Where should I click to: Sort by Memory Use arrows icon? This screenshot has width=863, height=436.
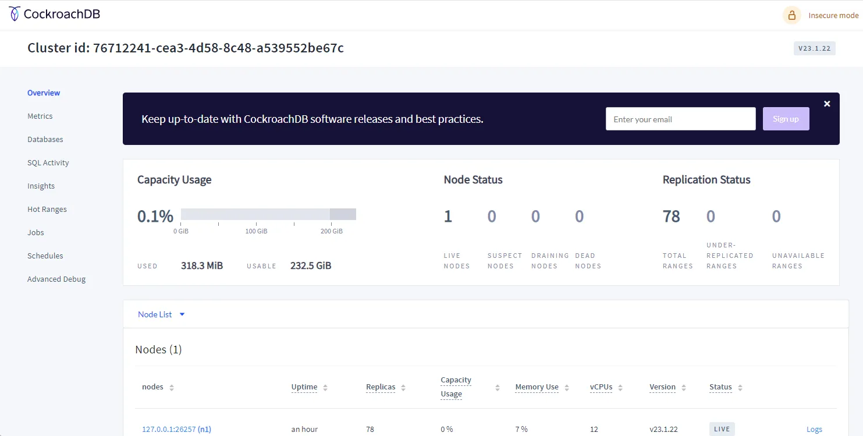coord(566,388)
